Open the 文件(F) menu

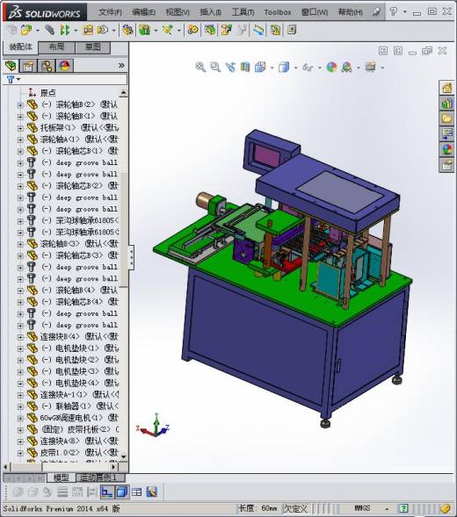110,12
